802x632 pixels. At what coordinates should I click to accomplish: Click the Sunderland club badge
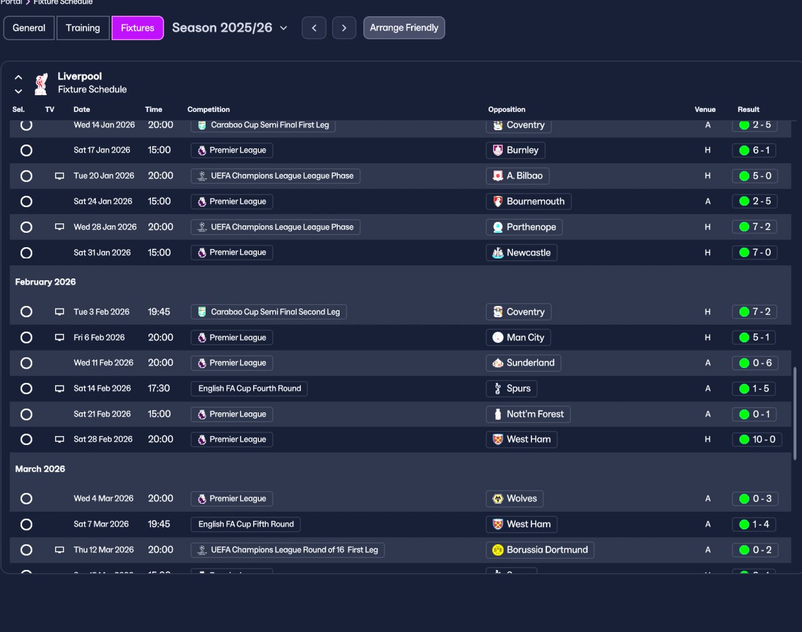point(498,363)
